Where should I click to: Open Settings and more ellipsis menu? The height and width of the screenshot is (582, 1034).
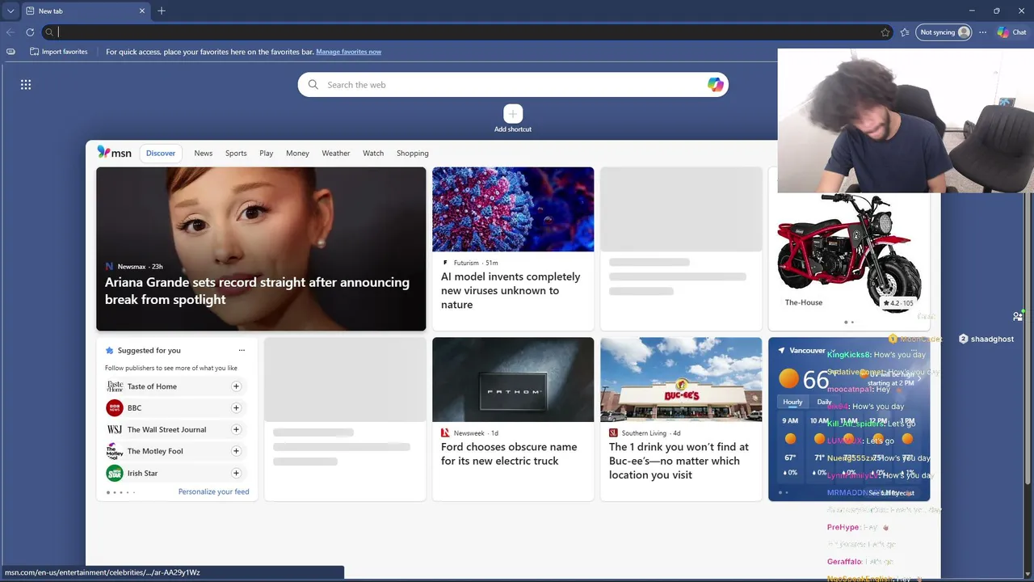pyautogui.click(x=982, y=32)
